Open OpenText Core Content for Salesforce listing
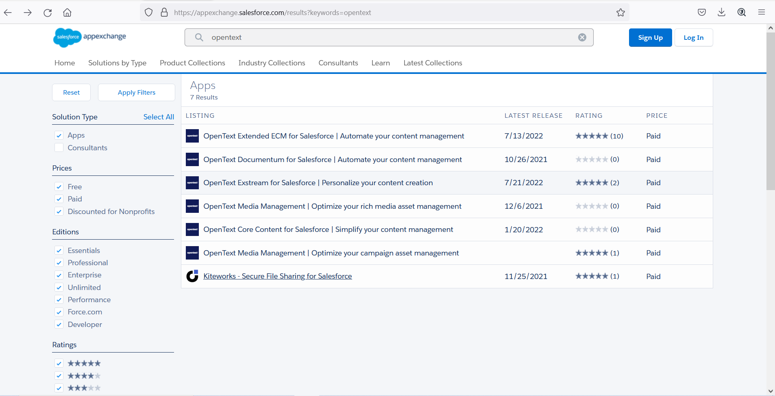This screenshot has height=396, width=775. (328, 229)
